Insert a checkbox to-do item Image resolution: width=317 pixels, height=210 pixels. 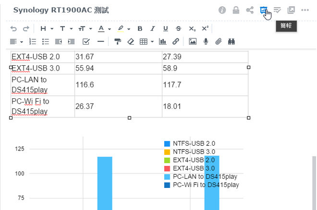[86, 42]
